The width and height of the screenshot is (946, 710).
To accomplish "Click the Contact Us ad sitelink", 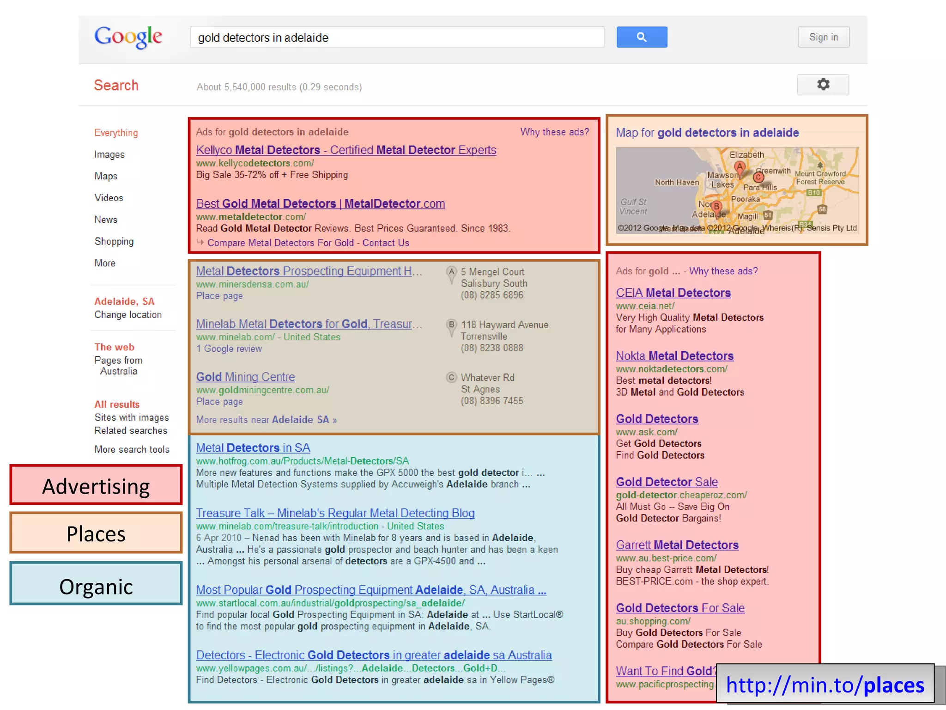I will pos(386,243).
